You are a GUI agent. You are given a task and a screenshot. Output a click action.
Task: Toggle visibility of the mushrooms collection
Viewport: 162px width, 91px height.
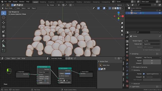tap(160, 11)
